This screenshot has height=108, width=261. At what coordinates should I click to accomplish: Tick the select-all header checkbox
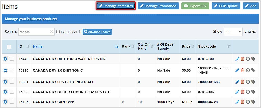[9, 47]
